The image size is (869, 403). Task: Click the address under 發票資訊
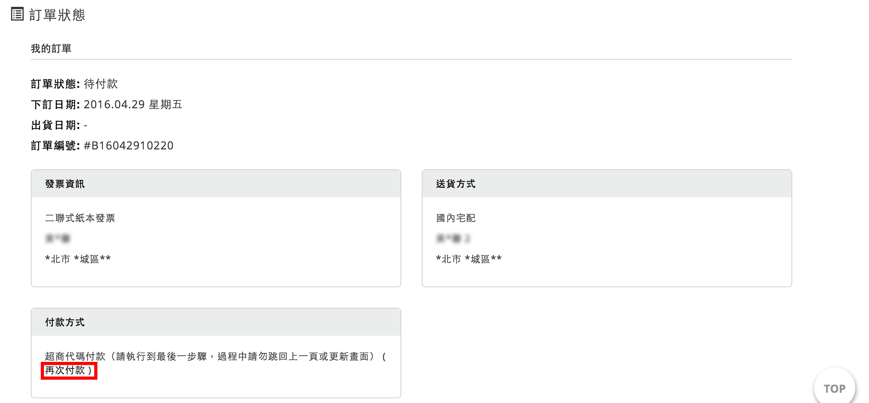click(x=78, y=259)
